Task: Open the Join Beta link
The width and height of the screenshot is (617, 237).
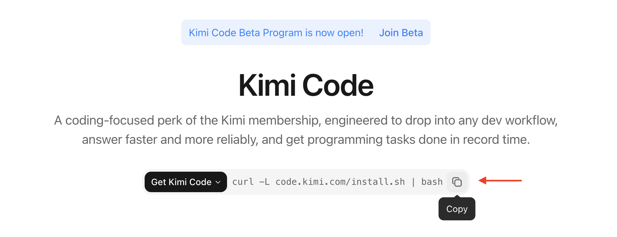Action: (401, 33)
